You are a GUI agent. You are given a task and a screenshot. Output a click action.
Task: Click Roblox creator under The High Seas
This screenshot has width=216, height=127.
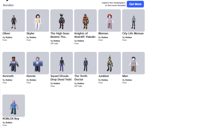coord(57,41)
